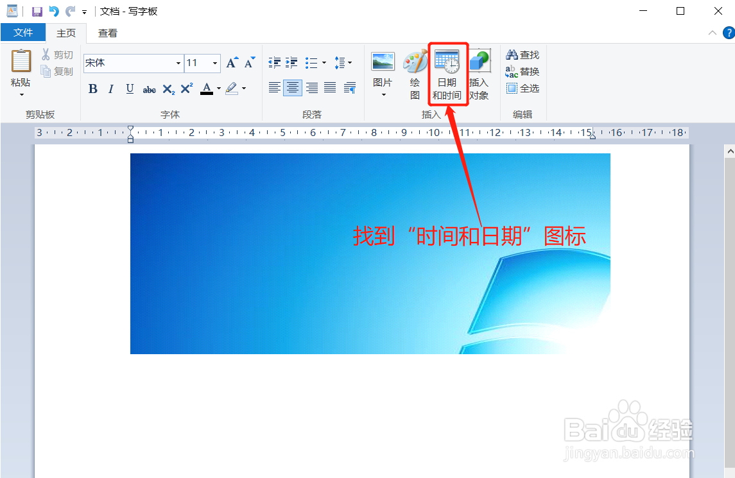Open the font family dropdown arrow
735x478 pixels.
pyautogui.click(x=178, y=64)
